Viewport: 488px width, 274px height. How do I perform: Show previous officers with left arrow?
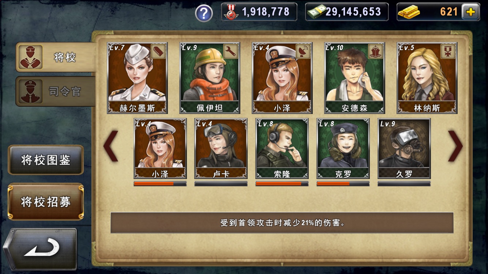tap(110, 146)
